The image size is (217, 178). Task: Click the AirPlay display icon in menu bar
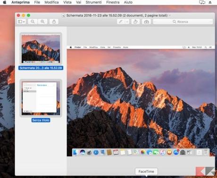(202, 2)
